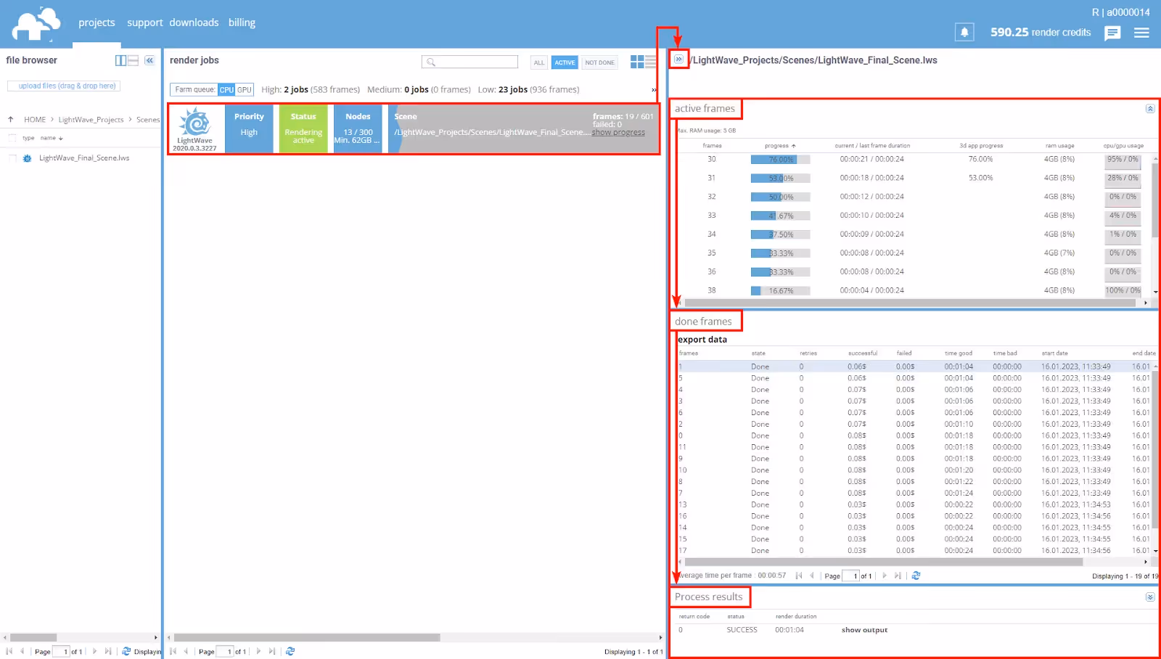Go to next page in render jobs
Viewport: 1161px width, 659px height.
(x=258, y=651)
